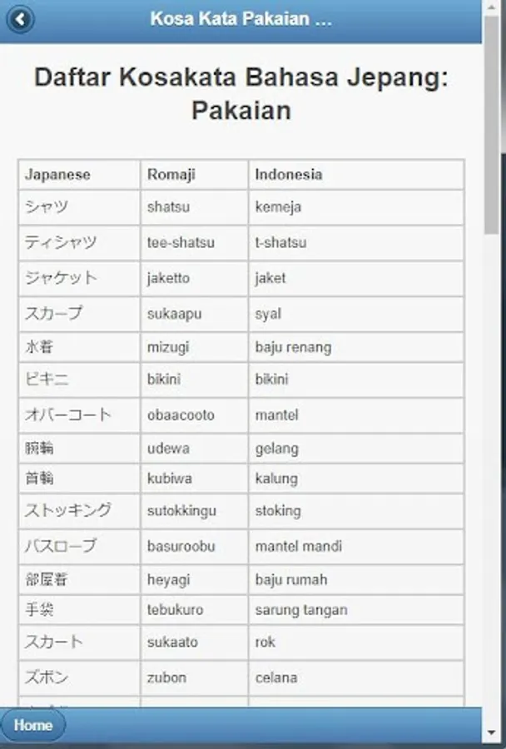The height and width of the screenshot is (749, 506).
Task: Select the kalung translation cell
Action: point(276,479)
